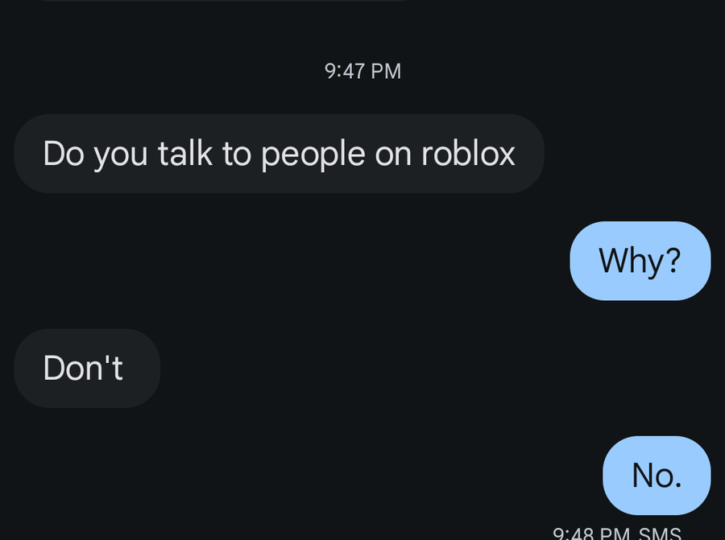Click the 'PM' part of the 9:47 timestamp
The image size is (725, 540).
pos(386,71)
